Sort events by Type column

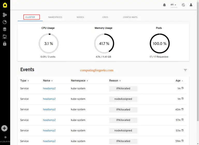coord(24,81)
